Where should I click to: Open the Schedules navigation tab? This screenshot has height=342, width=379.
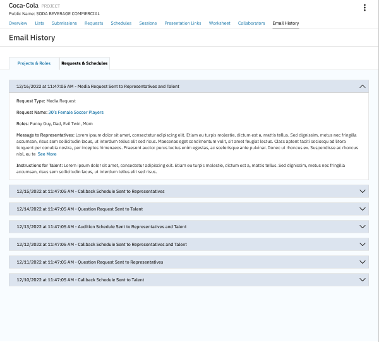121,23
